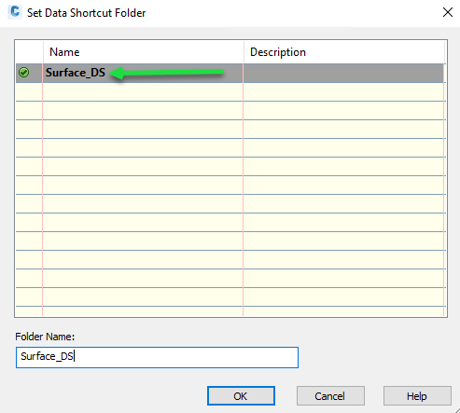Click the first empty row below Surface_DS

(230, 92)
